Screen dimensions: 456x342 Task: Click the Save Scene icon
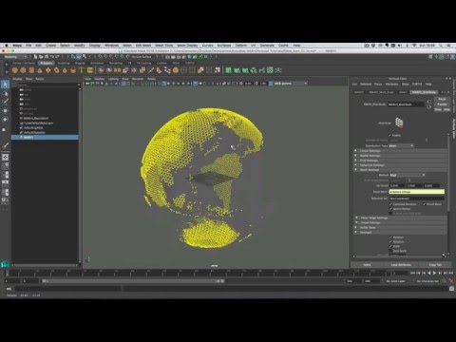click(47, 57)
